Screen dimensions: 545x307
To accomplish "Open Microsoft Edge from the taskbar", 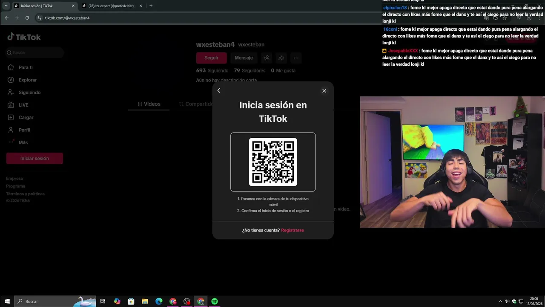I will coord(159,301).
